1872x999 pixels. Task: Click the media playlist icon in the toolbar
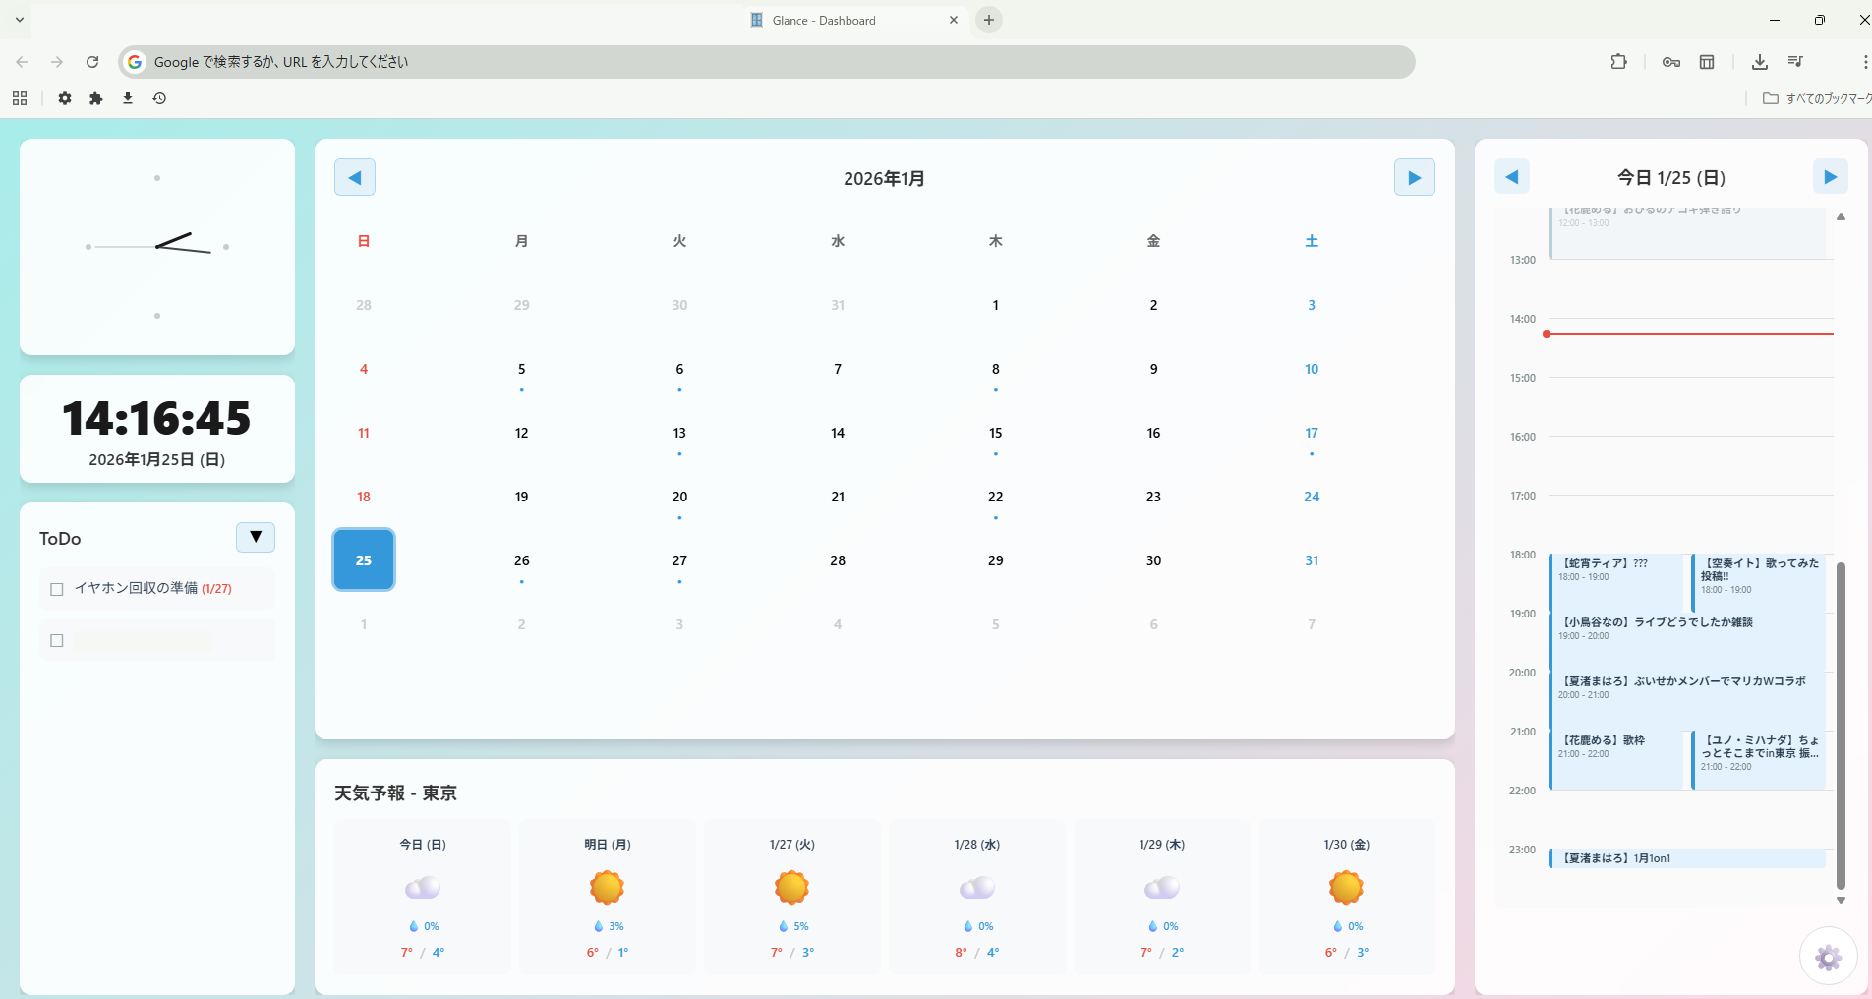pyautogui.click(x=1794, y=61)
